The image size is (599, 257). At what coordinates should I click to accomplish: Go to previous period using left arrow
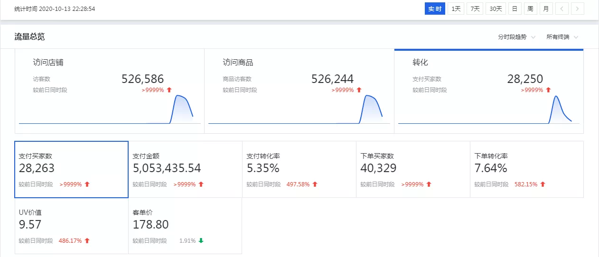click(x=562, y=9)
